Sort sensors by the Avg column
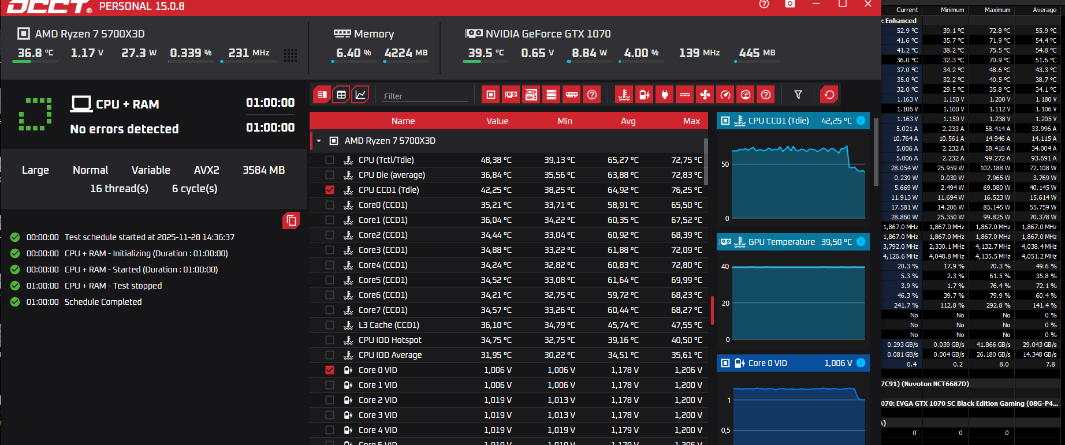This screenshot has height=445, width=1065. 628,121
